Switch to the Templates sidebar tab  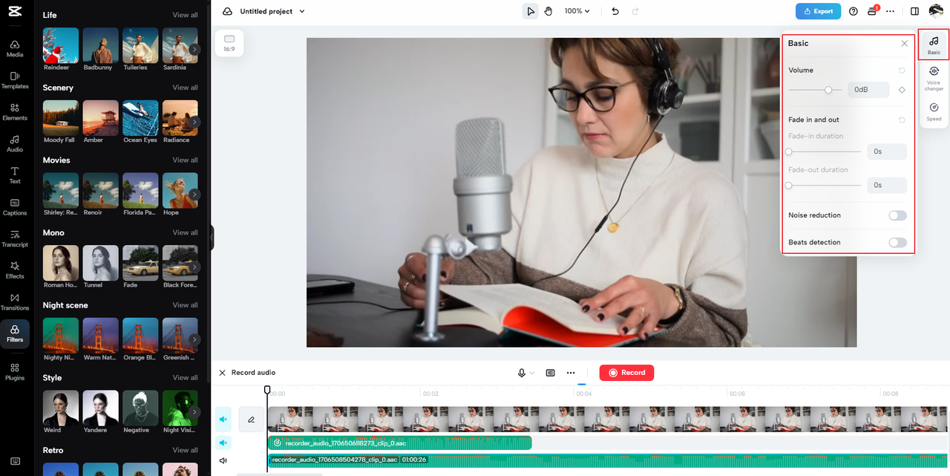[15, 80]
